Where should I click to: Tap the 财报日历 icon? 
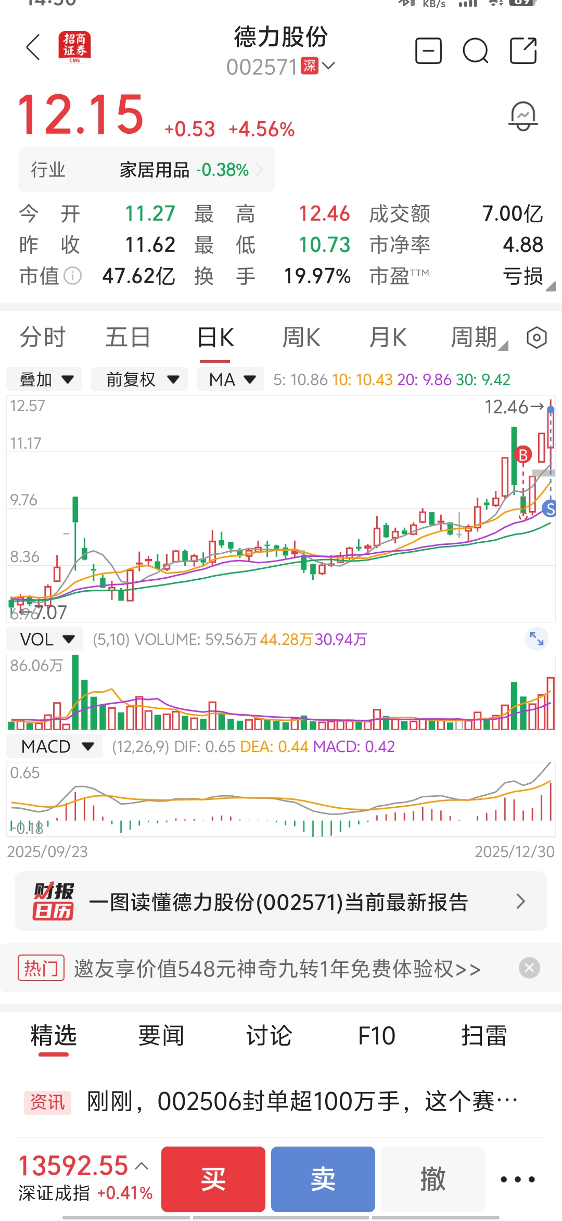pos(53,901)
